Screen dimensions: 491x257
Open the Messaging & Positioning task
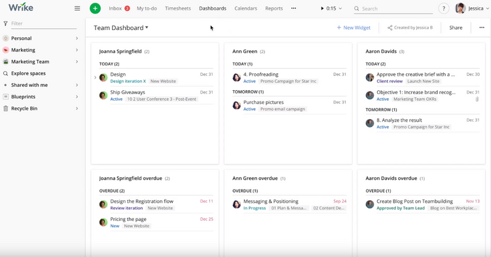271,201
